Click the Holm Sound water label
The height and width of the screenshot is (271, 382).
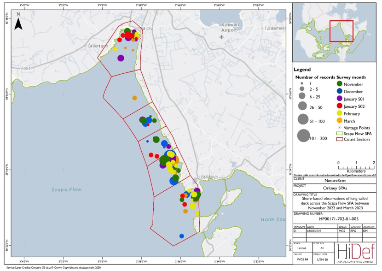click(273, 219)
